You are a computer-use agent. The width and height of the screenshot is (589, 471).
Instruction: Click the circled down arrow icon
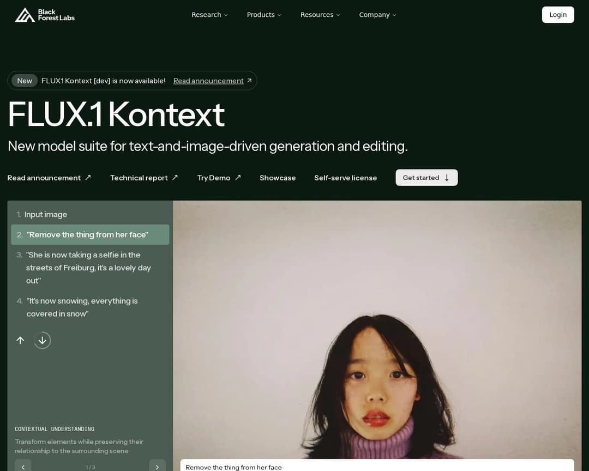click(43, 340)
